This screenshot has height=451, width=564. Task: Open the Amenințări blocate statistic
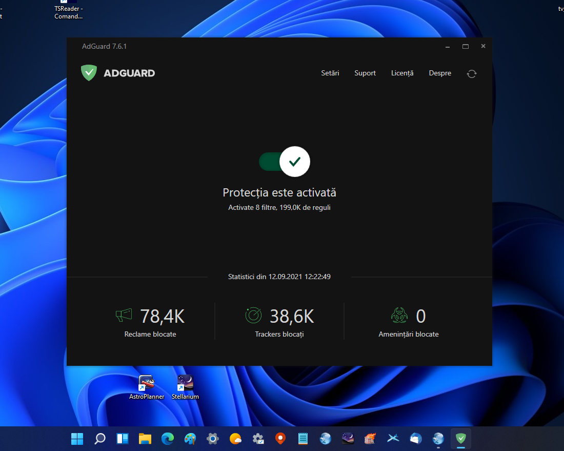pyautogui.click(x=409, y=323)
